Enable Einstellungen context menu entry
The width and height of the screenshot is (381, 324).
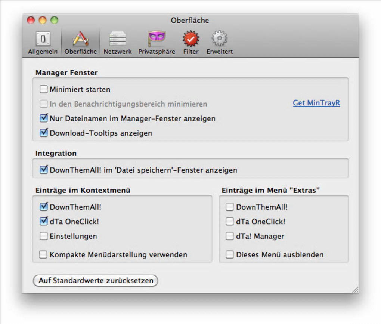[44, 236]
